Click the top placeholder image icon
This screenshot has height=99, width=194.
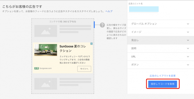point(46,31)
